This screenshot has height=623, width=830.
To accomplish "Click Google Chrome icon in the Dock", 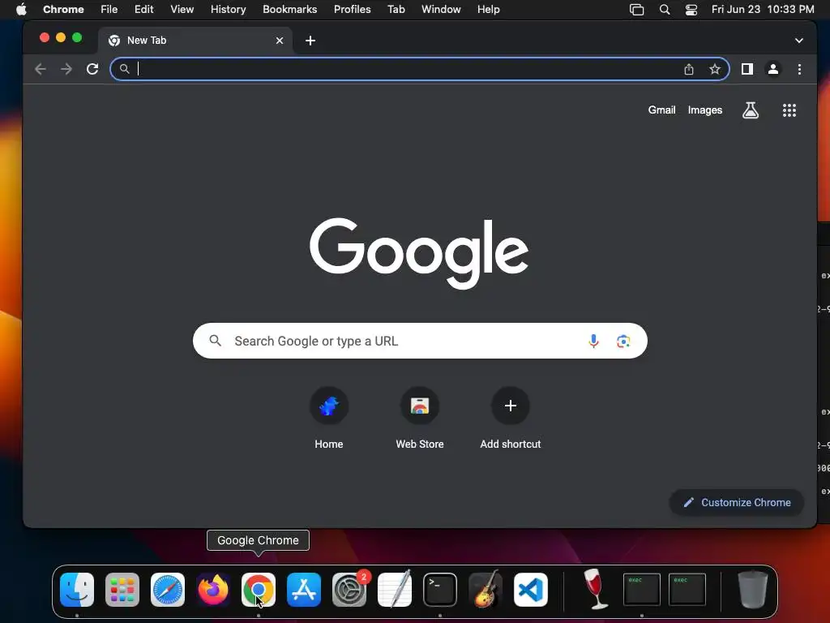I will coord(259,590).
